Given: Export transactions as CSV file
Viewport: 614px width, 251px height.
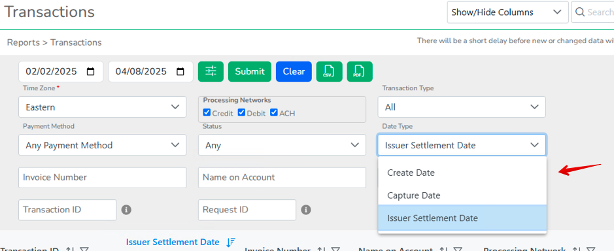Looking at the screenshot, I should 330,72.
